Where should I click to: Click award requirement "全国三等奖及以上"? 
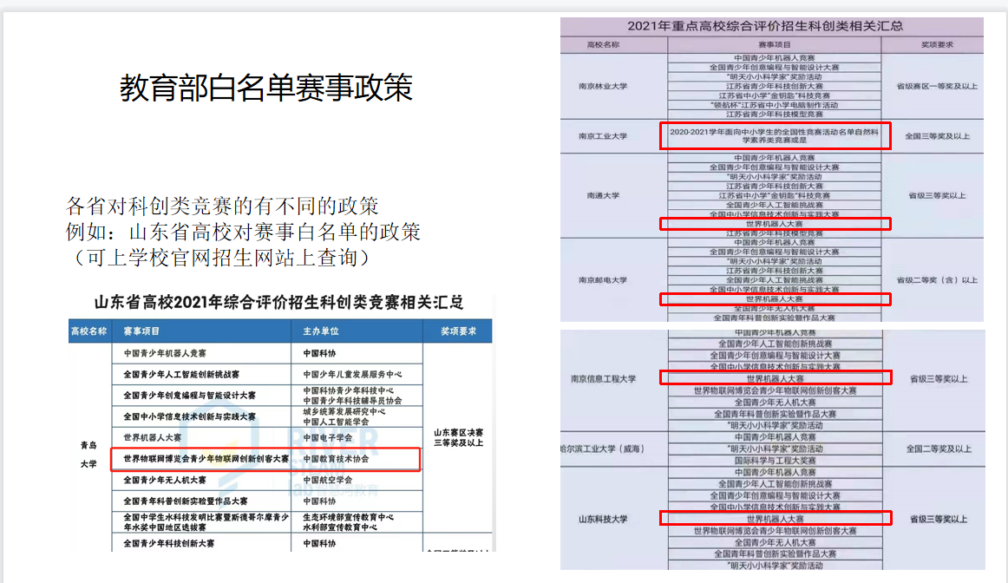[x=937, y=136]
